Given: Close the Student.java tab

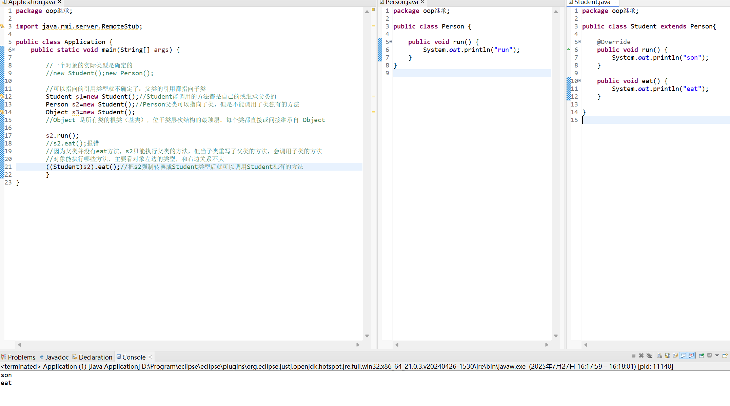Looking at the screenshot, I should pos(615,2).
